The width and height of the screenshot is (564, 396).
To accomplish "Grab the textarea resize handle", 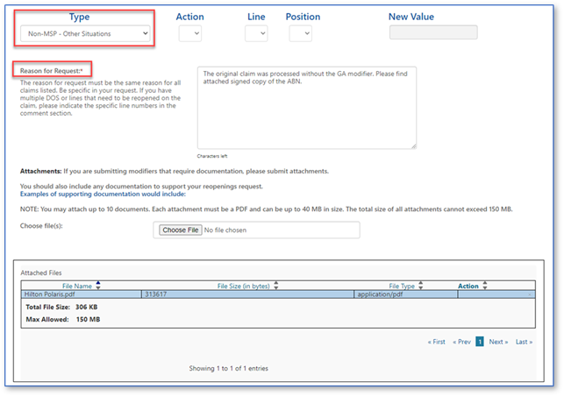I will point(412,145).
